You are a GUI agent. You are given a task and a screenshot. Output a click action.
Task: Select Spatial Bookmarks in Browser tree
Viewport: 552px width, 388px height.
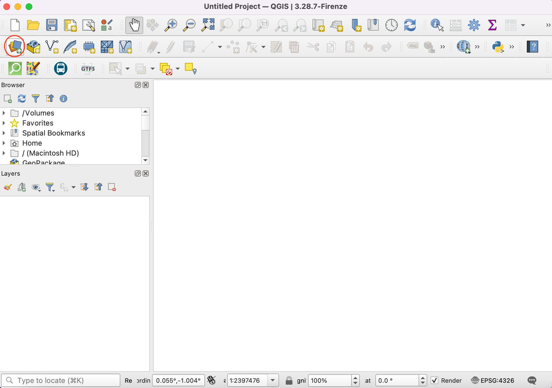[53, 133]
